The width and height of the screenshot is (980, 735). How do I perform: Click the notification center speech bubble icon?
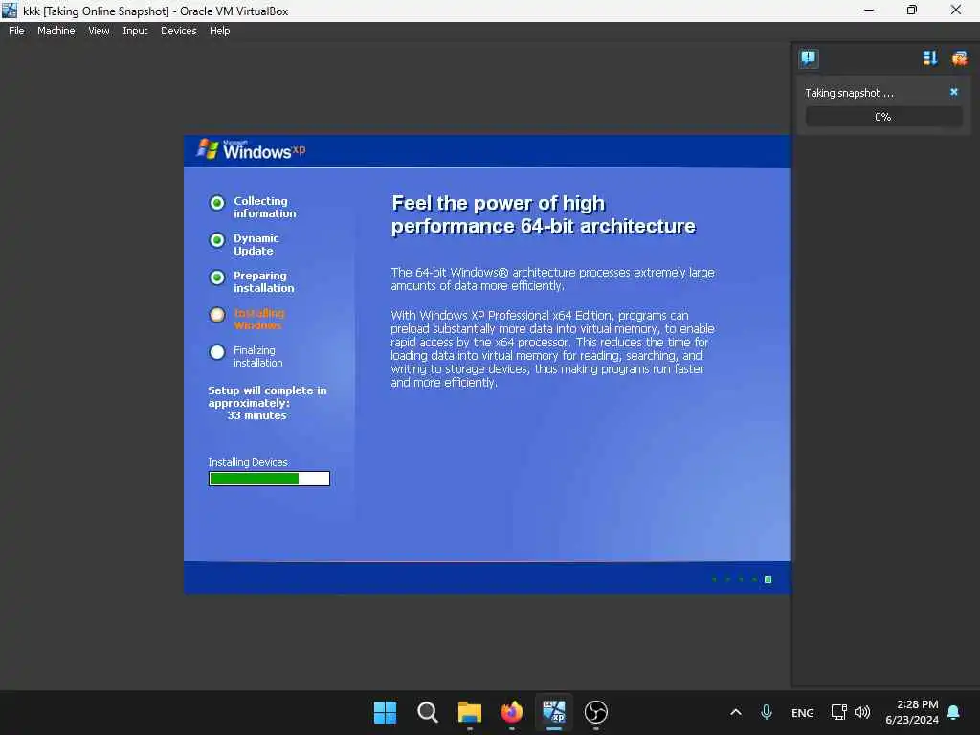pyautogui.click(x=808, y=58)
